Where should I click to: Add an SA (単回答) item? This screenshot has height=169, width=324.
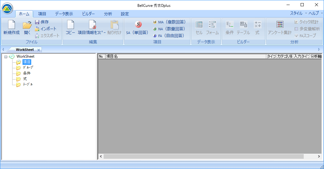[138, 25]
